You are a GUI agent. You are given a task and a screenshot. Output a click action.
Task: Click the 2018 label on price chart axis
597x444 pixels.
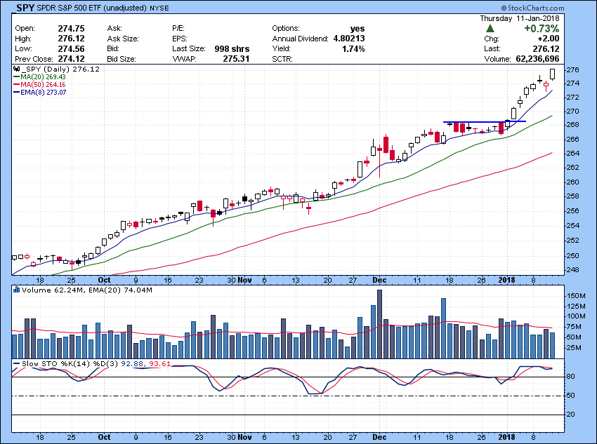(506, 278)
